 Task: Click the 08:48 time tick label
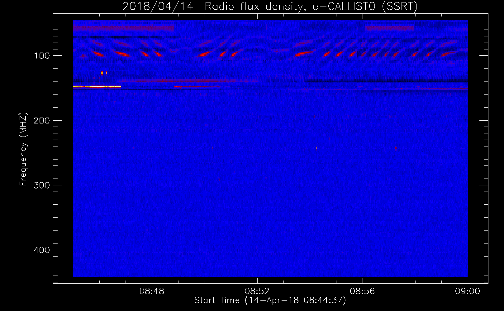coord(152,291)
